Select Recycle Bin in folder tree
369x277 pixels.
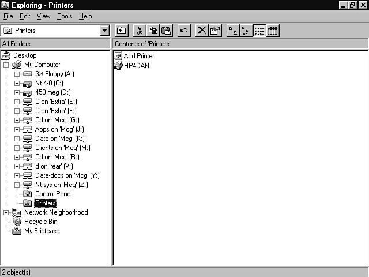coord(40,222)
